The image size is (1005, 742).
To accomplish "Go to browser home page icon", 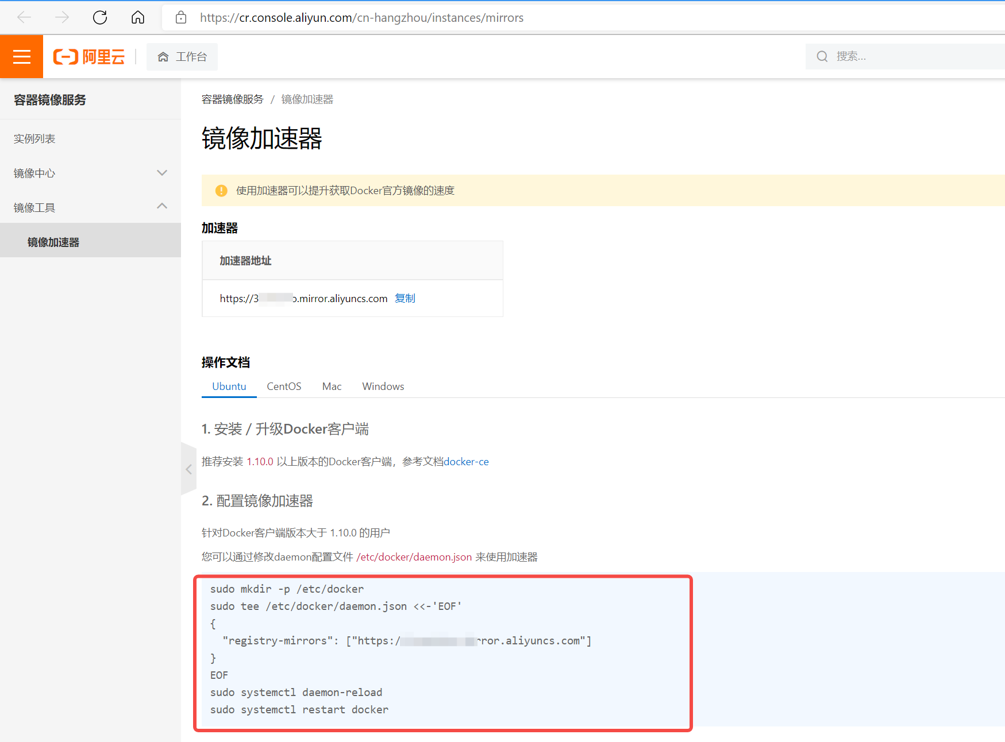I will (138, 18).
